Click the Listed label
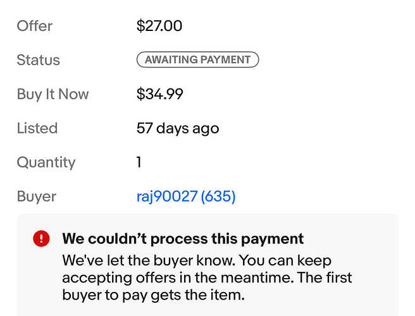Screen dimensions: 415x316 pyautogui.click(x=37, y=128)
